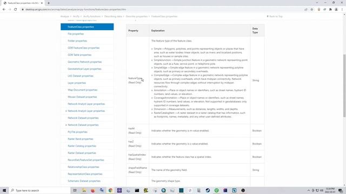
Task: Open Mosaic Dataset properties sidebar link
Action: tap(82, 97)
